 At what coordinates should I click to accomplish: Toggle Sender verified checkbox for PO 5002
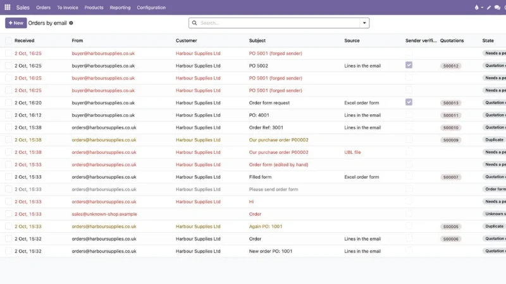(x=409, y=65)
